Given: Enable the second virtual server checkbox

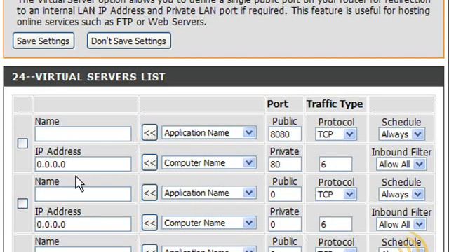Looking at the screenshot, I should point(22,204).
